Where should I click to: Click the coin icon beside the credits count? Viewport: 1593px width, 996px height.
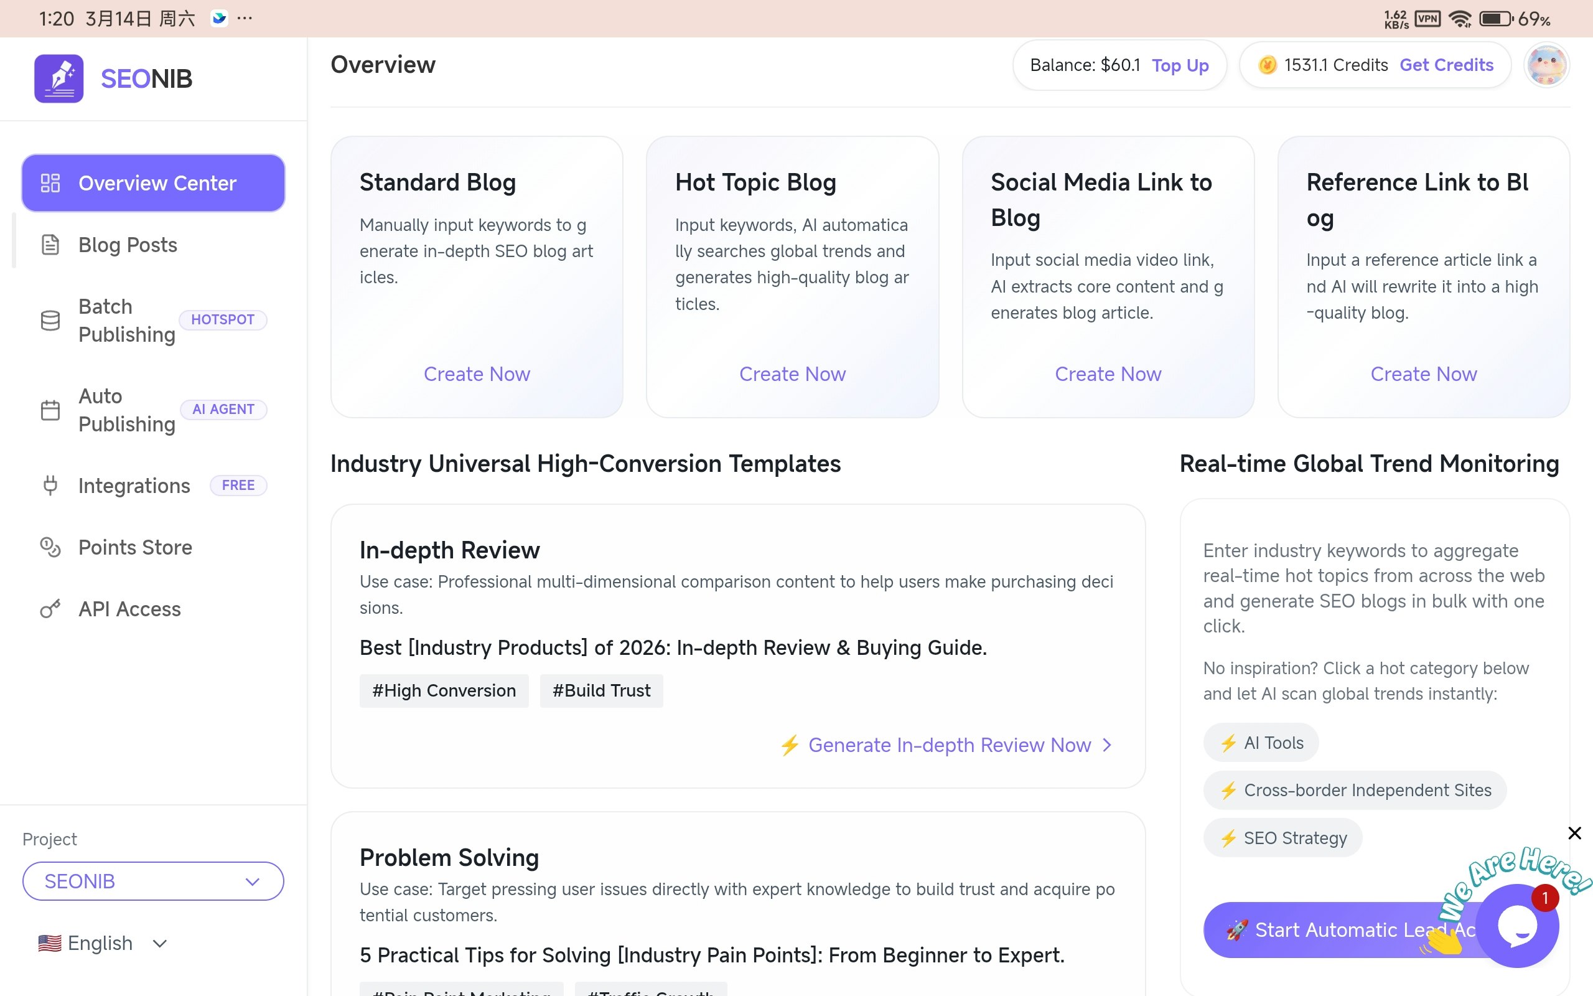[1268, 65]
